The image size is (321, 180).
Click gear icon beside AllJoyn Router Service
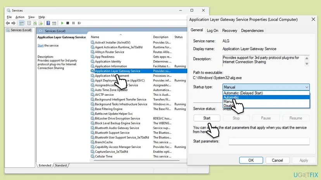click(x=92, y=52)
